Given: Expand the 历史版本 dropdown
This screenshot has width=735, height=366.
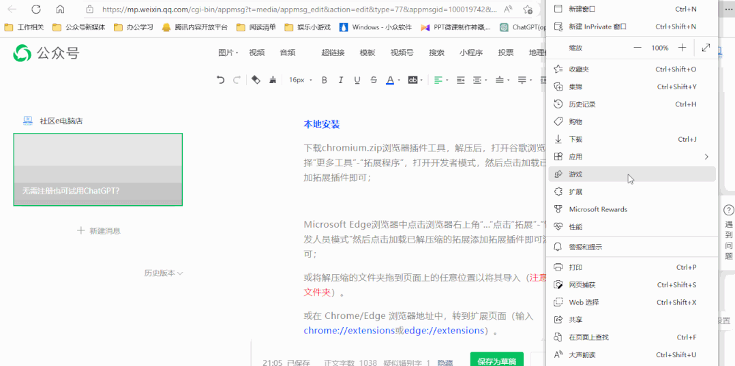Looking at the screenshot, I should pos(164,273).
